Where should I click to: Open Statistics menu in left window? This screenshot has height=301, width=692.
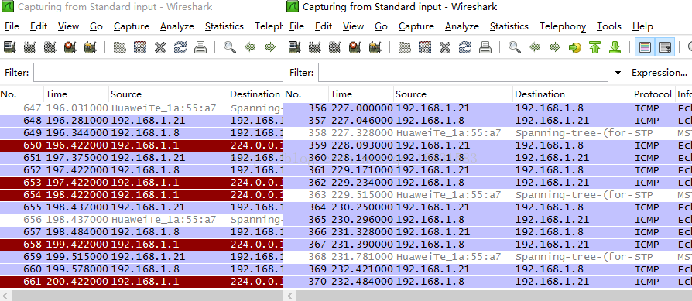224,26
